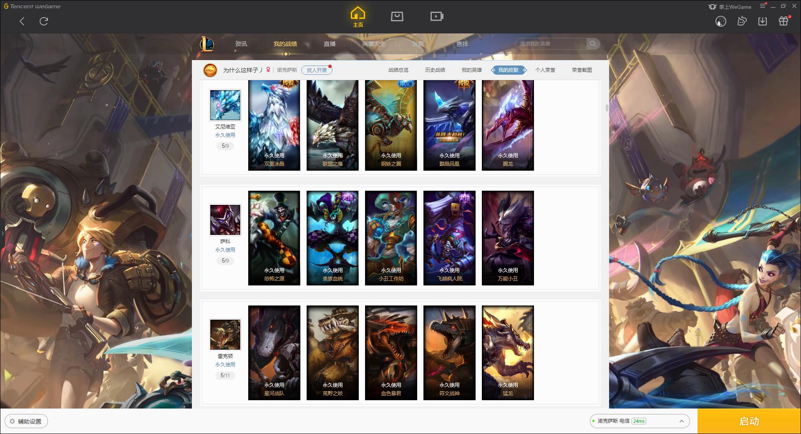801x434 pixels.
Task: Open the 符文战神 skin card
Action: tap(449, 353)
